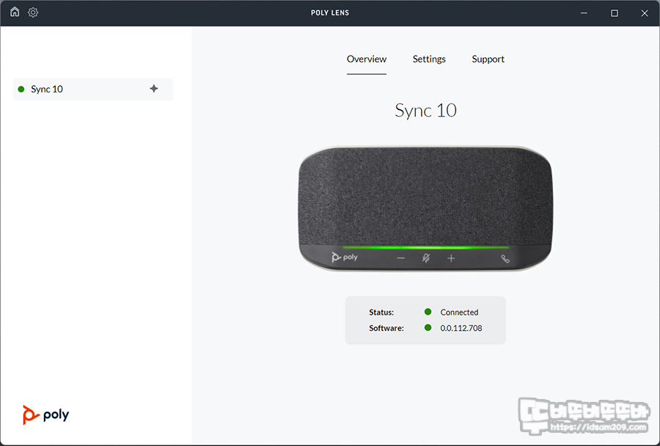
Task: Open the Support tab
Action: point(488,59)
